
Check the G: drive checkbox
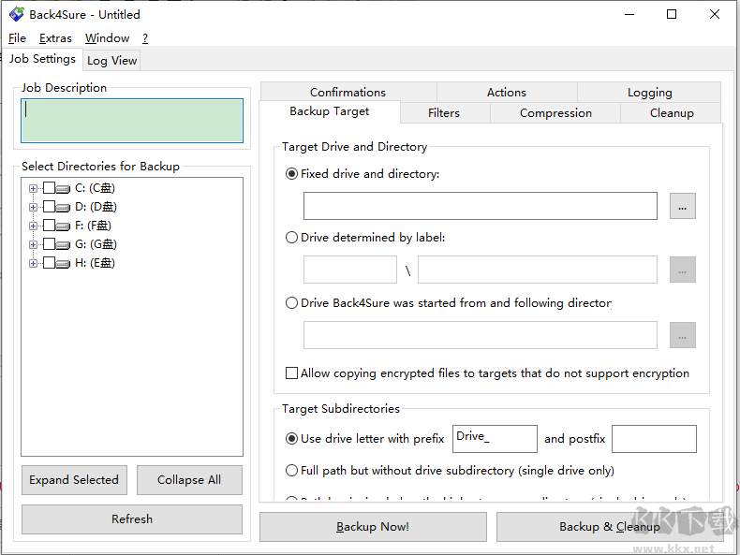tap(49, 243)
